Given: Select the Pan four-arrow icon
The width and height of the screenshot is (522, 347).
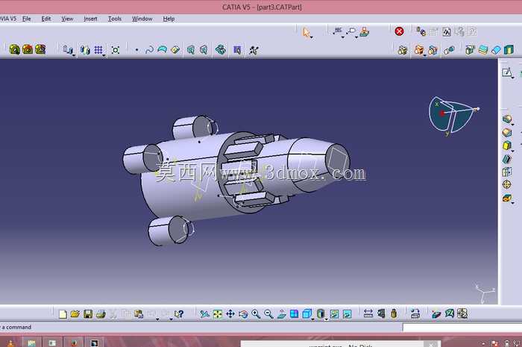Looking at the screenshot, I should 230,314.
